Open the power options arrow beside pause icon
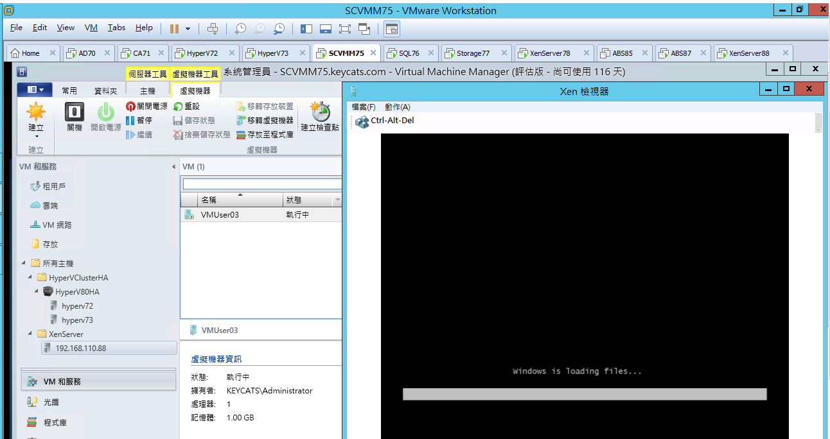830x439 pixels. coord(188,29)
